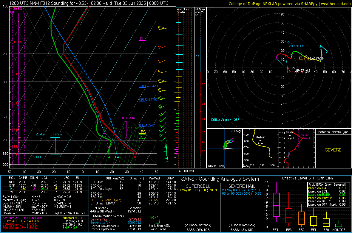The width and height of the screenshot is (352, 233).
Task: Click the '18 May 01 01Z (RUL) NON' analogue
Action: pyautogui.click(x=197, y=190)
